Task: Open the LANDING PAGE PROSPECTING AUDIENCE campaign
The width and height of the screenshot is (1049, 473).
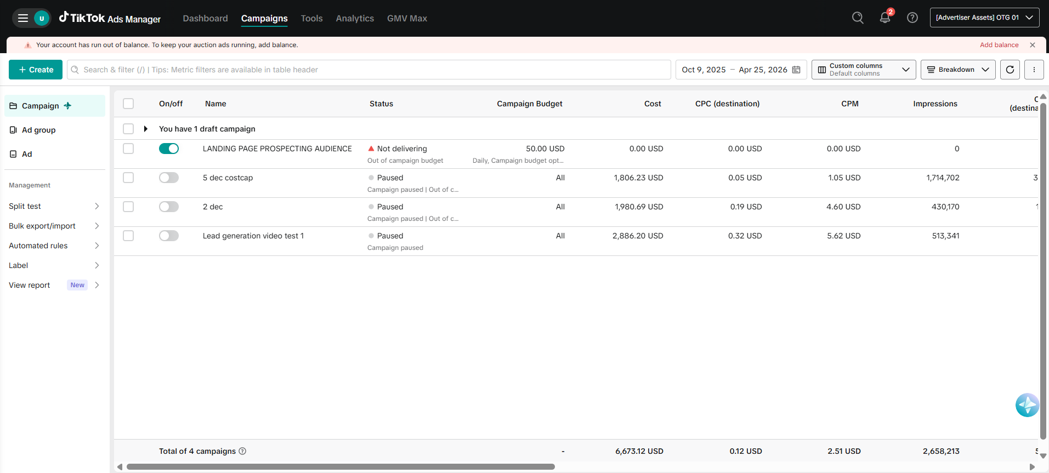Action: point(277,149)
